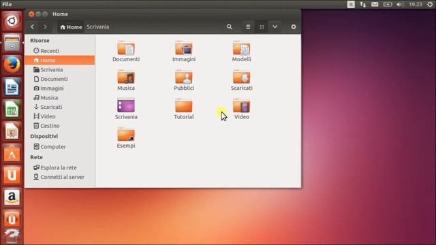The image size is (436, 245).
Task: Open the view options dropdown arrow
Action: [x=275, y=27]
